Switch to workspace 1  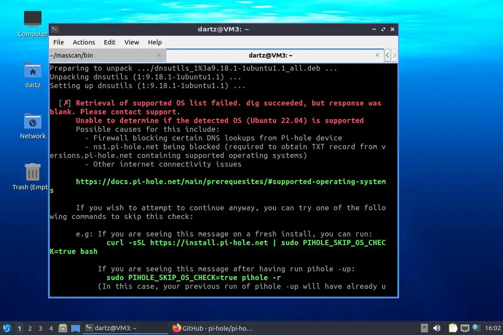pos(20,328)
